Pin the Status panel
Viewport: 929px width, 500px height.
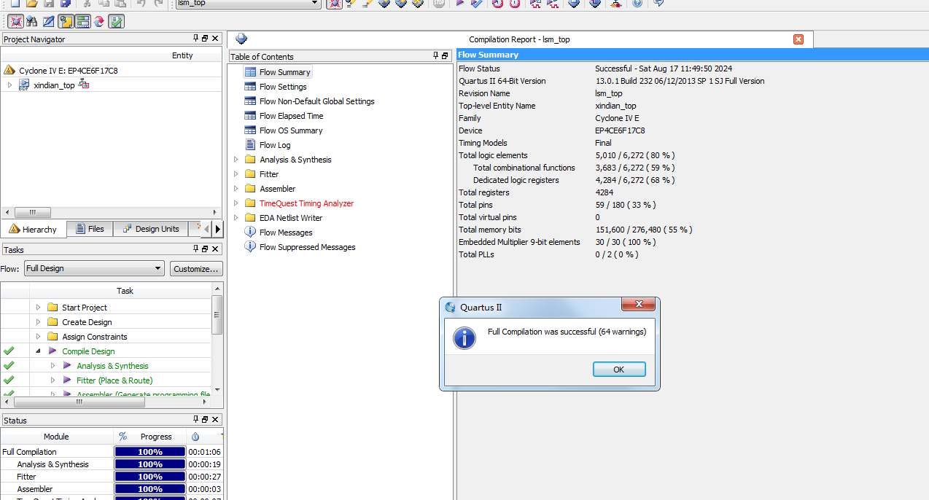click(x=196, y=420)
